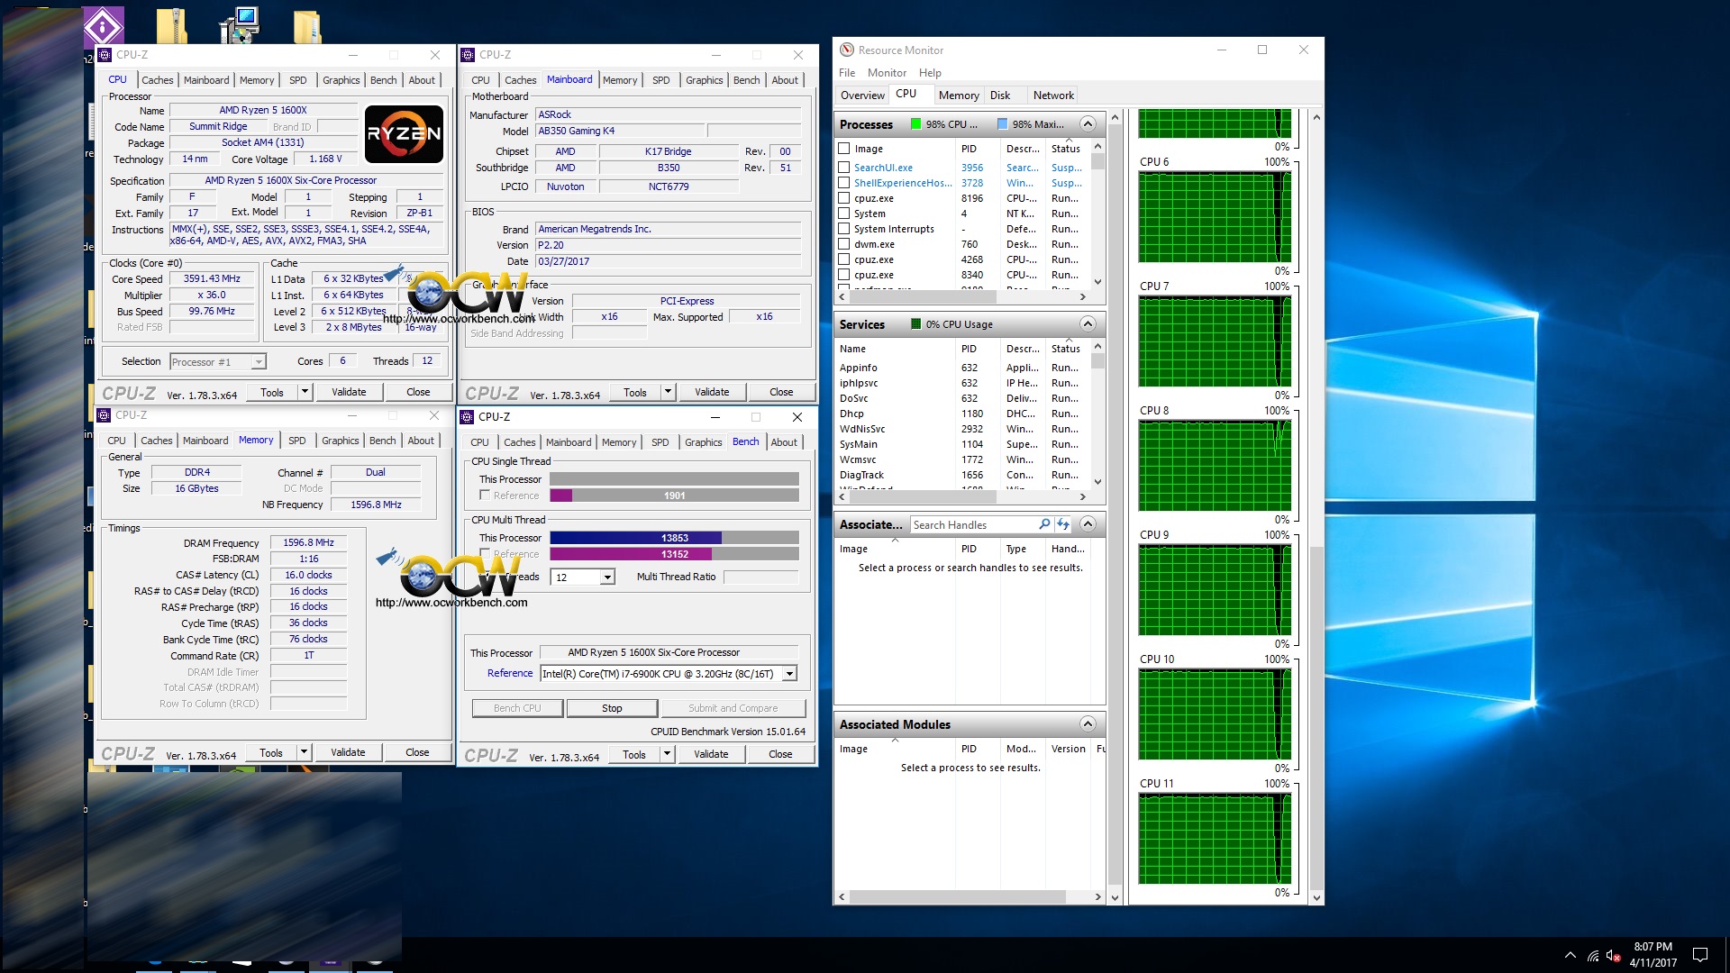Open Tools dropdown arrow in the Bench window
The image size is (1730, 973).
coord(668,754)
